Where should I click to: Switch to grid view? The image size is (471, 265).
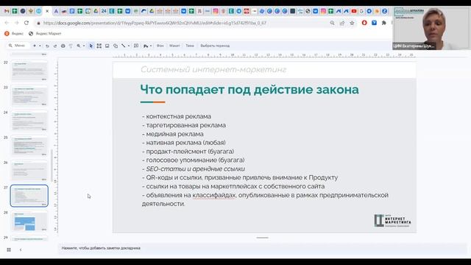tap(9, 250)
